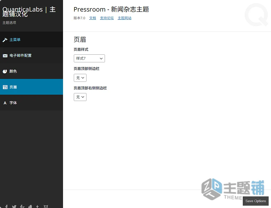Click the 页眉样式 field label
271x208 pixels.
point(81,49)
